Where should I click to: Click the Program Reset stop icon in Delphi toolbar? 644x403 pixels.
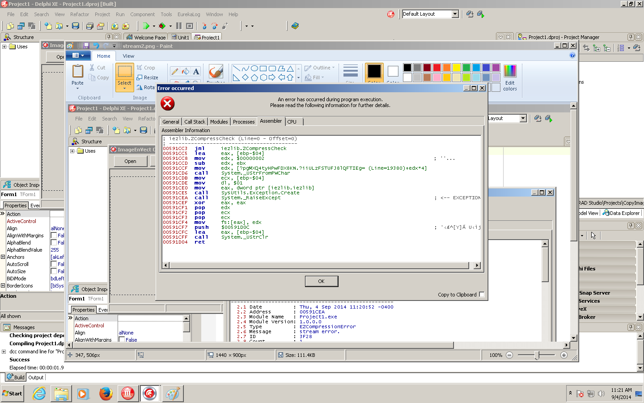tap(190, 26)
